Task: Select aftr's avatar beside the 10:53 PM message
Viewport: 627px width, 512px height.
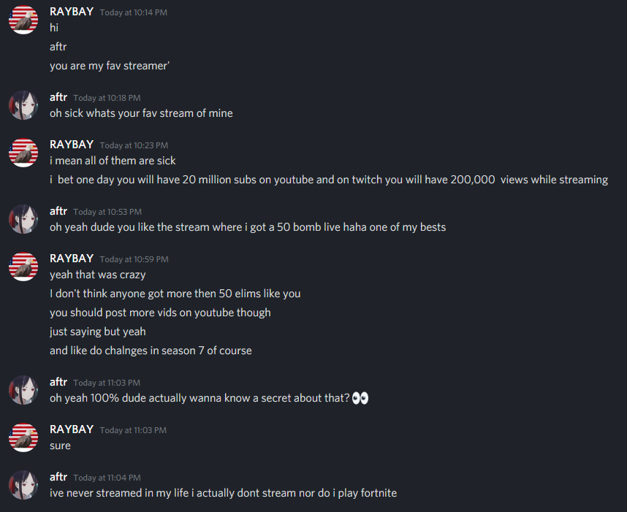Action: pos(23,219)
